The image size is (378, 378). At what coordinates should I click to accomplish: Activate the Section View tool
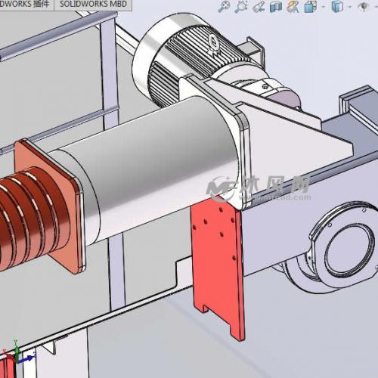276,7
